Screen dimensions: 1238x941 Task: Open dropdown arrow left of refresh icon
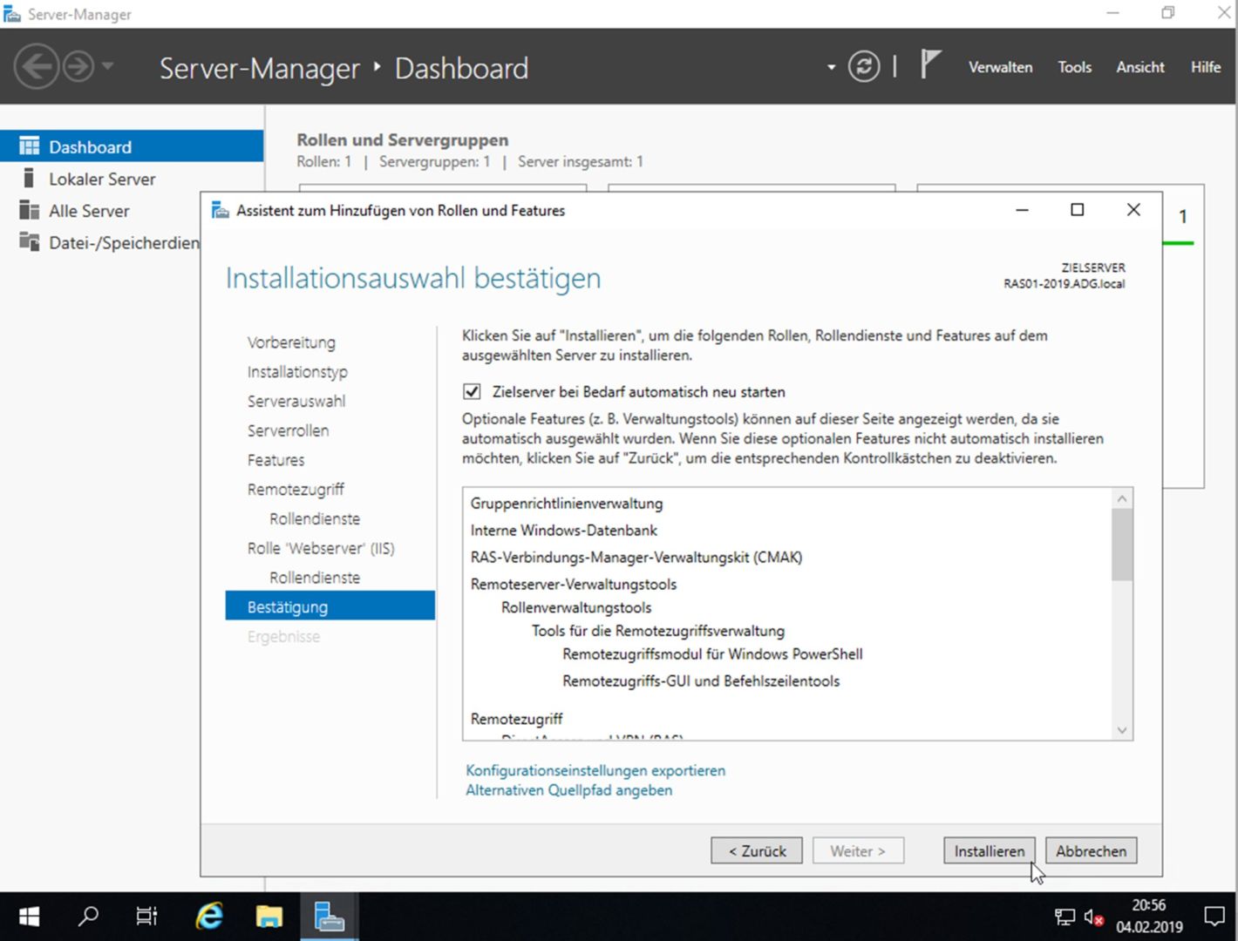tap(831, 67)
